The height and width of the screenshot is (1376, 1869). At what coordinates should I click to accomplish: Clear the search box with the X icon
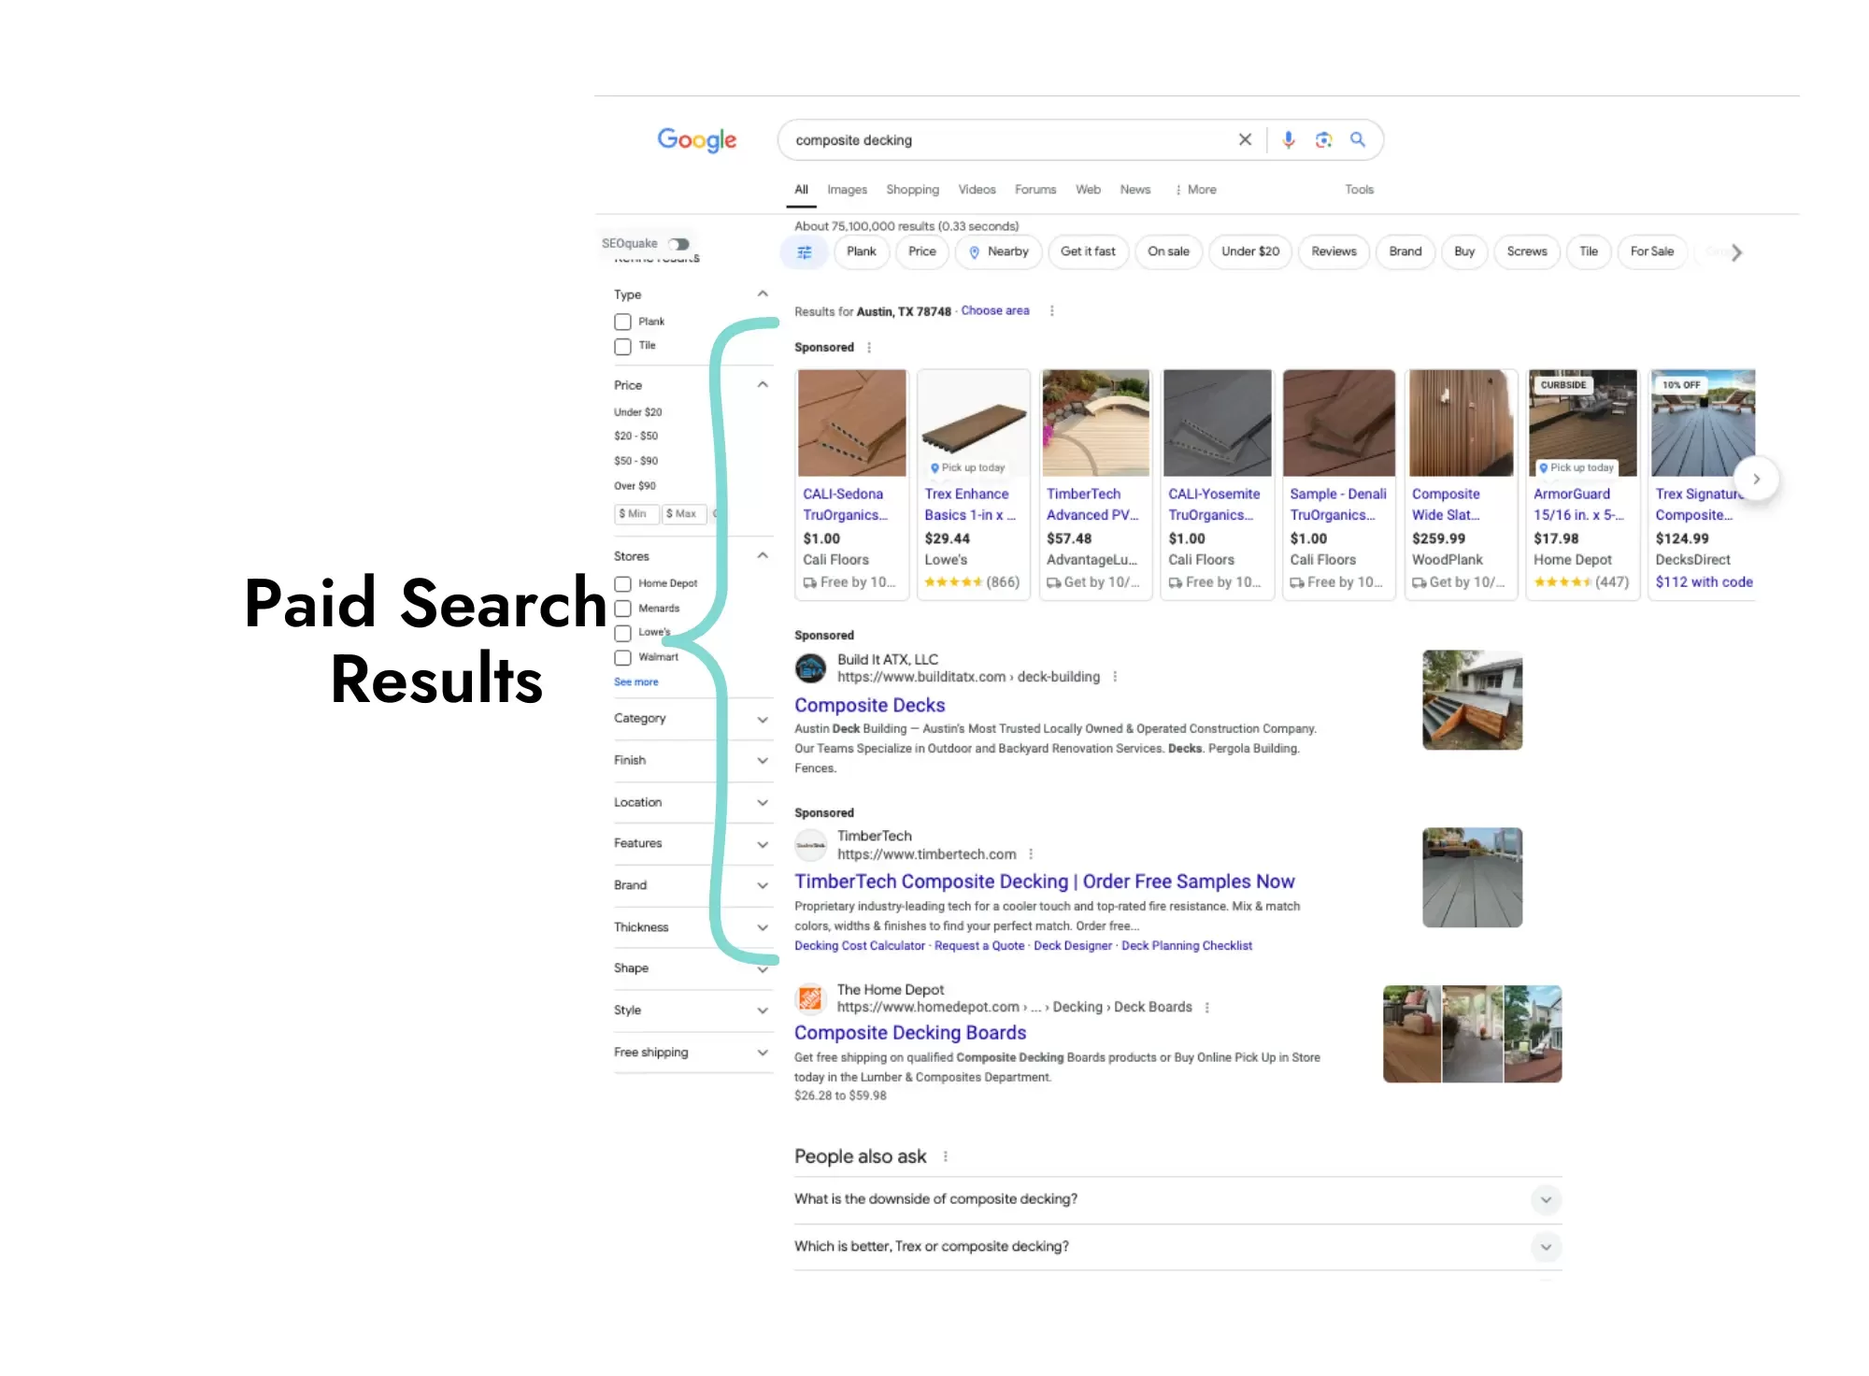(x=1245, y=140)
